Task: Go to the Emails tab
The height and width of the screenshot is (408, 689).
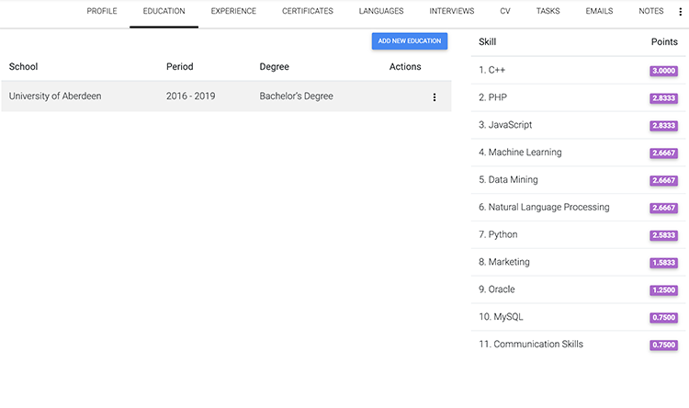Action: (599, 12)
